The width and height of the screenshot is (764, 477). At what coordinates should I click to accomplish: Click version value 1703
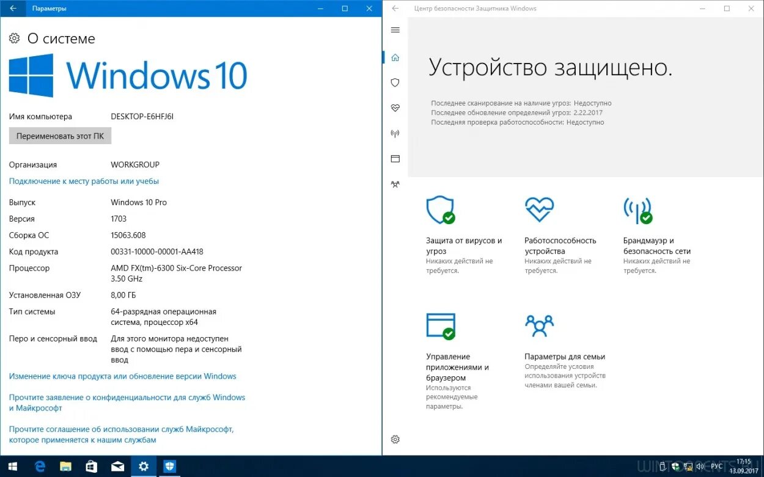(119, 219)
